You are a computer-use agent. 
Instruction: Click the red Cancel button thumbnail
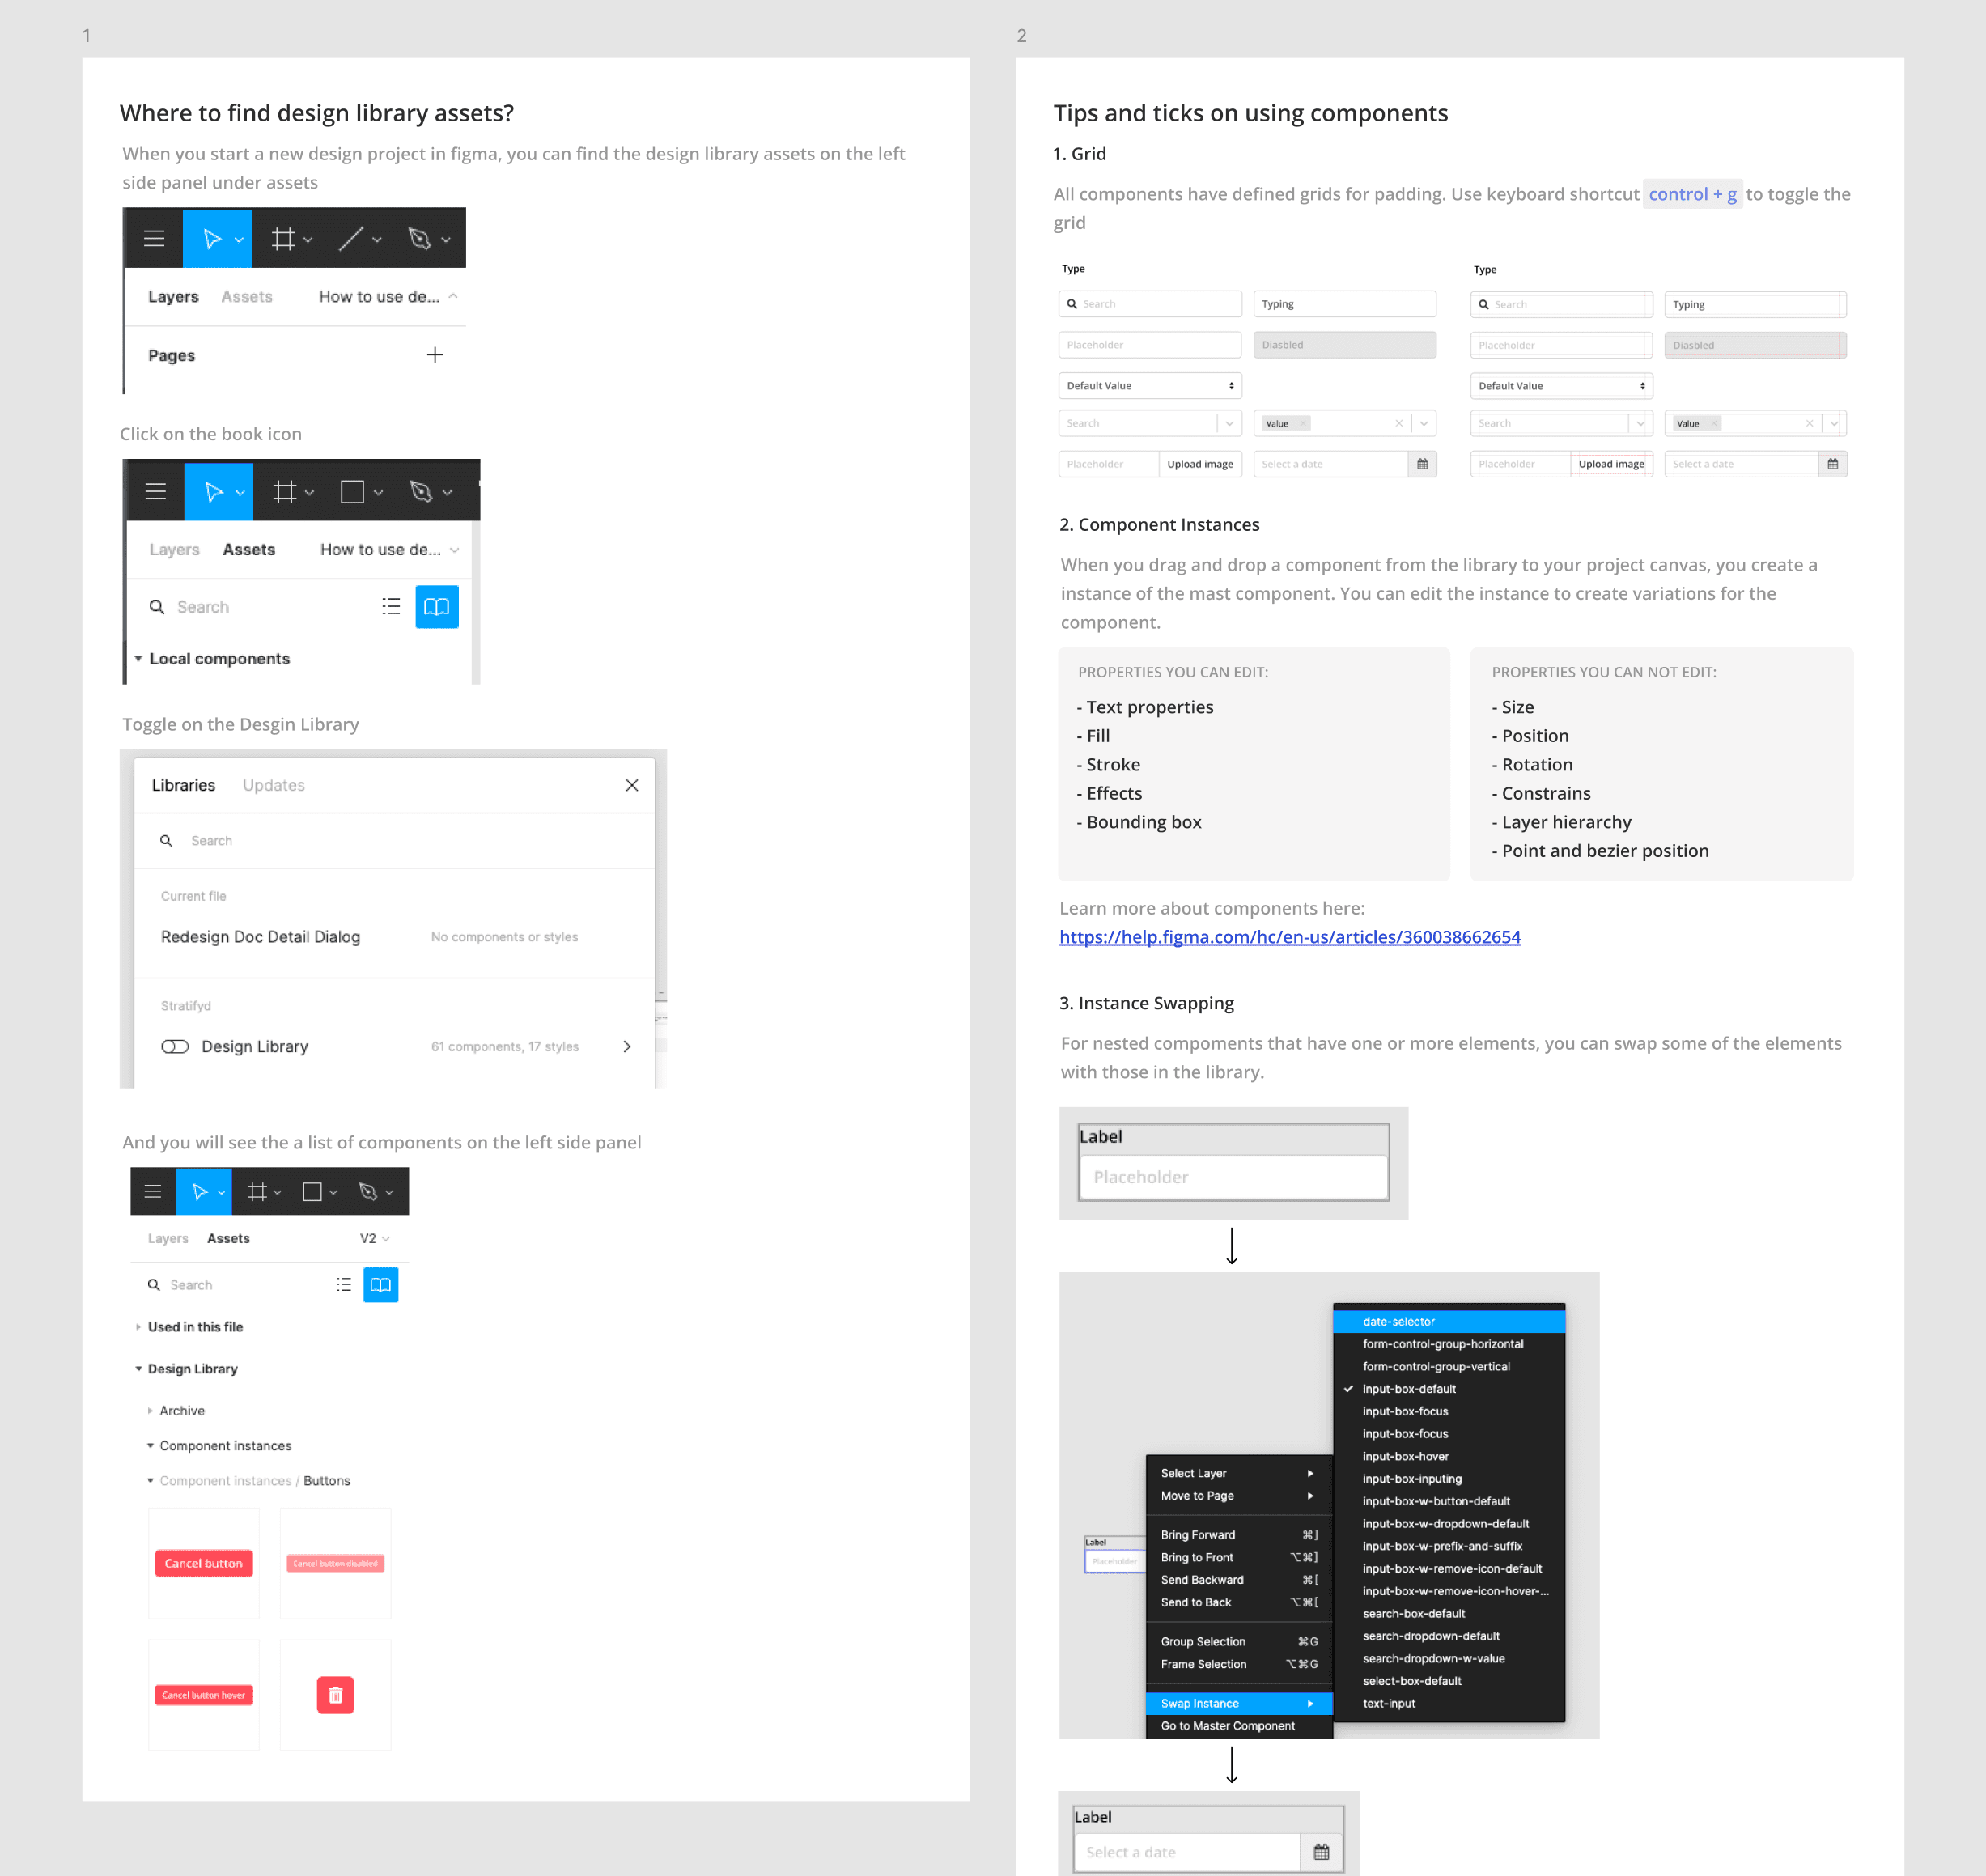pyautogui.click(x=204, y=1563)
